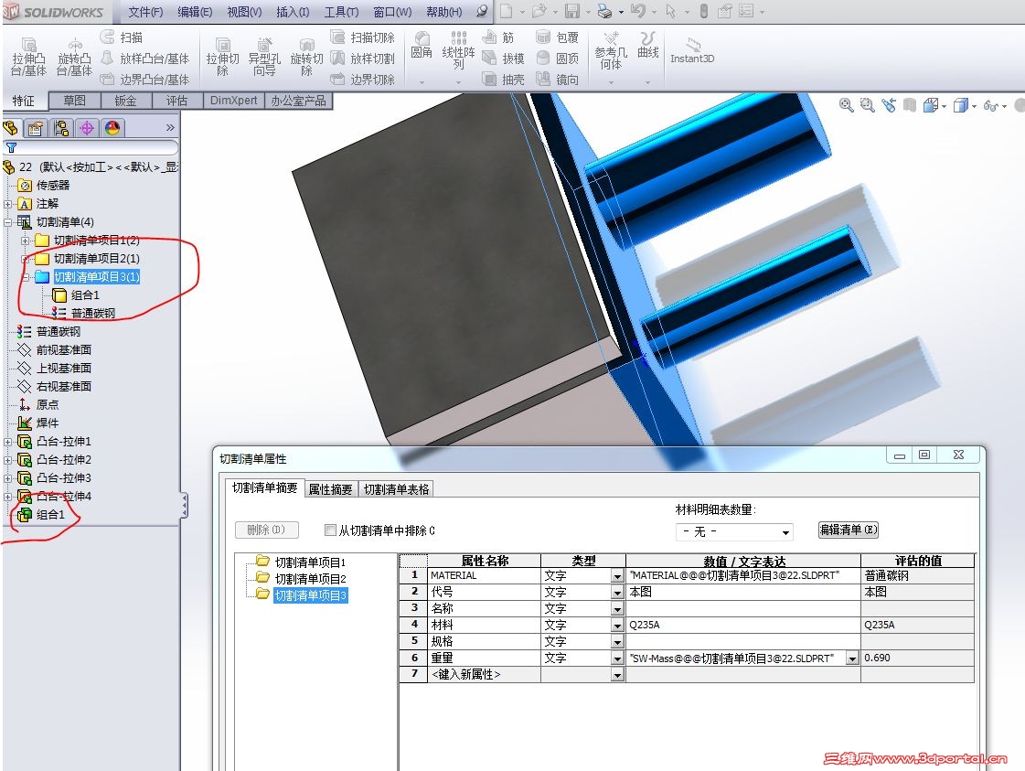Screen dimensions: 1025x771
Task: Click the Draft tool (拔模)
Action: pos(503,59)
